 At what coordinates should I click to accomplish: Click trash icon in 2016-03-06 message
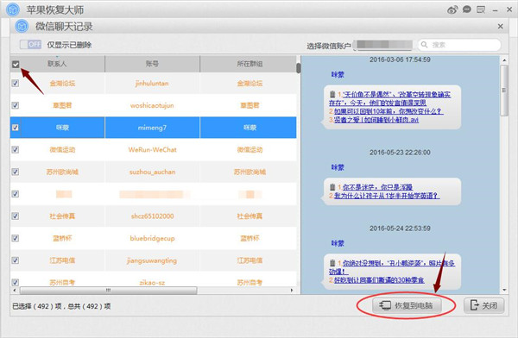[332, 94]
